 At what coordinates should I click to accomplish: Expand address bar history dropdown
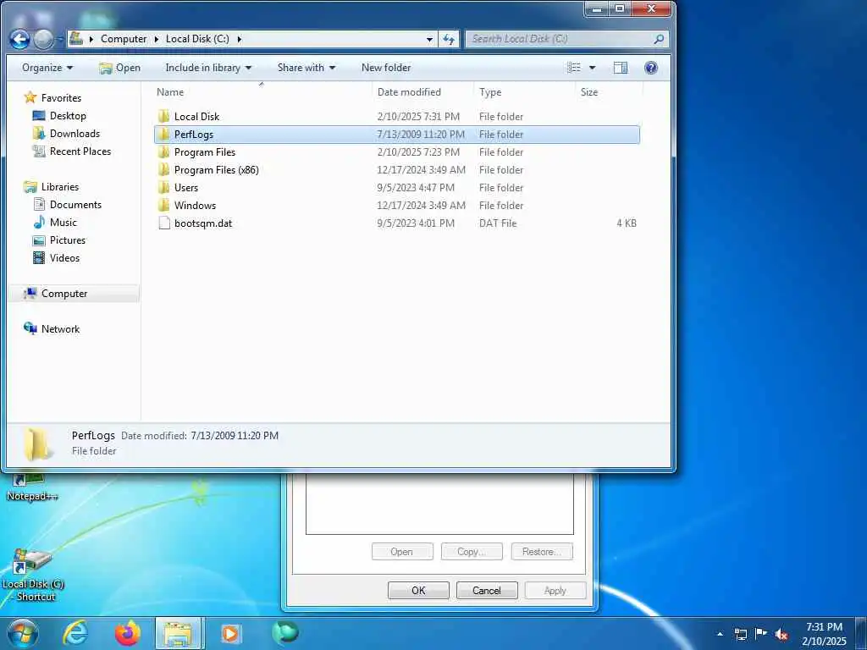429,39
